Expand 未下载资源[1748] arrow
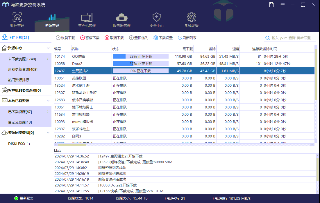Viewport: 320px width, 203px height. tap(48, 59)
